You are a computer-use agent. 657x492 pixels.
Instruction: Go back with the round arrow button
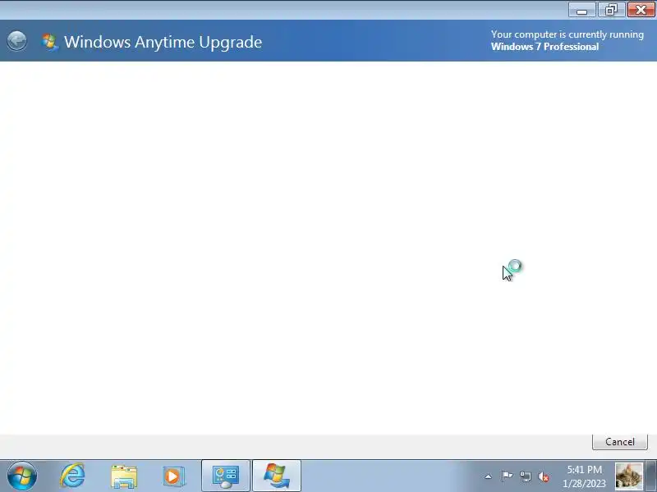[x=16, y=41]
